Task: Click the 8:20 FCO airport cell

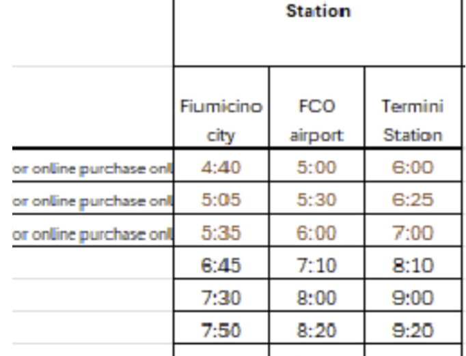Action: (x=316, y=329)
